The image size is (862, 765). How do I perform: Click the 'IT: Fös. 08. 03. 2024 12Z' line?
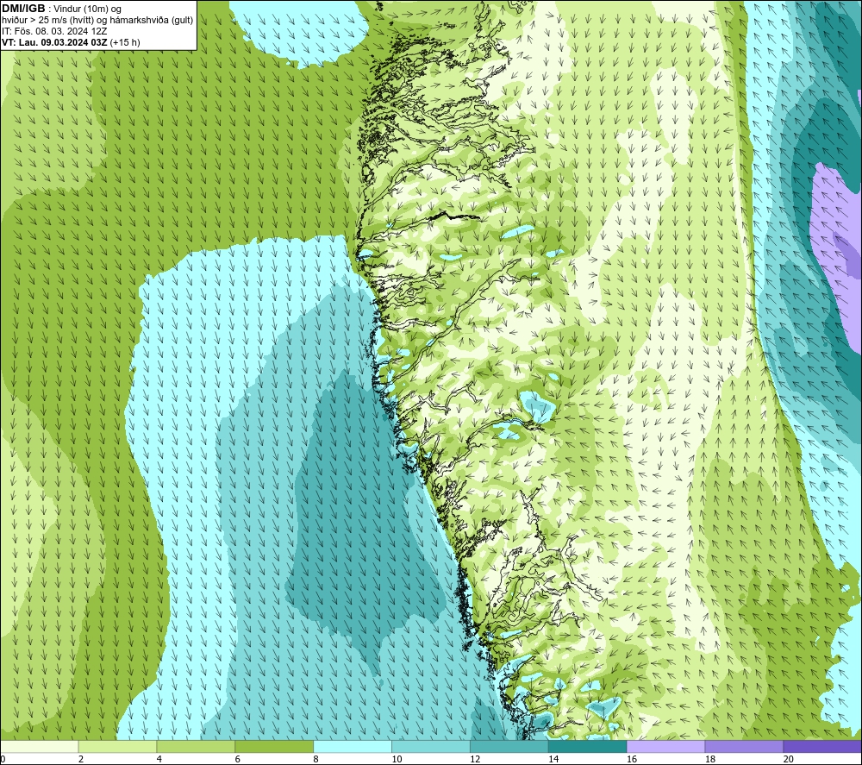(54, 31)
